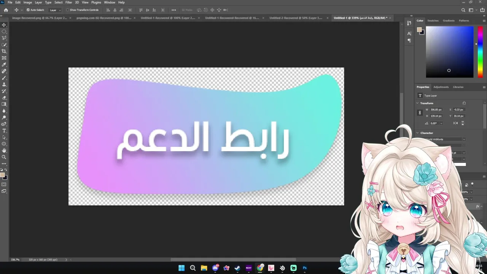Select the Blur tool

[x=4, y=111]
